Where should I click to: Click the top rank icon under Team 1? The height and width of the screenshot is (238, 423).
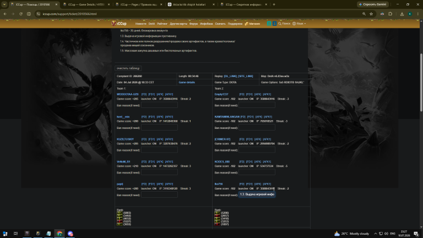pos(119,213)
